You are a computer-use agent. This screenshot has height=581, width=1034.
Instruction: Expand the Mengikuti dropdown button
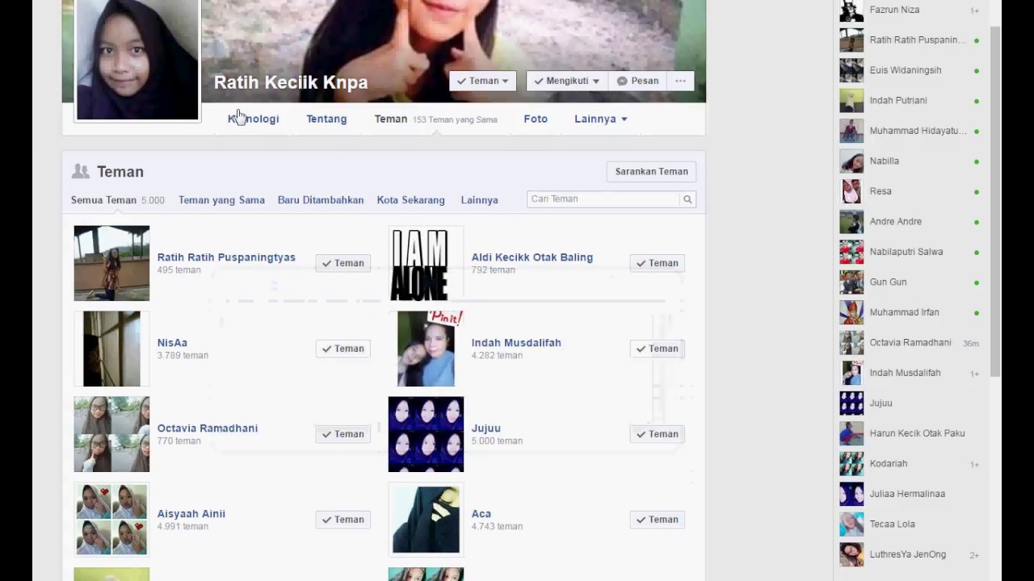[566, 81]
